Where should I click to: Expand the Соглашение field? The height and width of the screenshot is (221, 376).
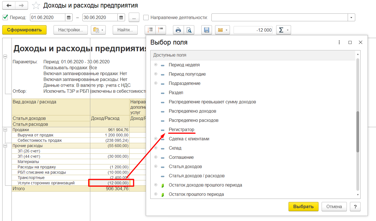click(156, 157)
